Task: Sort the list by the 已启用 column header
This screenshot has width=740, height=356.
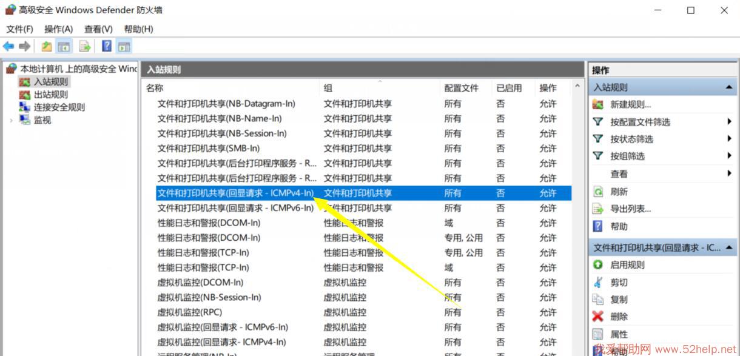Action: coord(509,89)
